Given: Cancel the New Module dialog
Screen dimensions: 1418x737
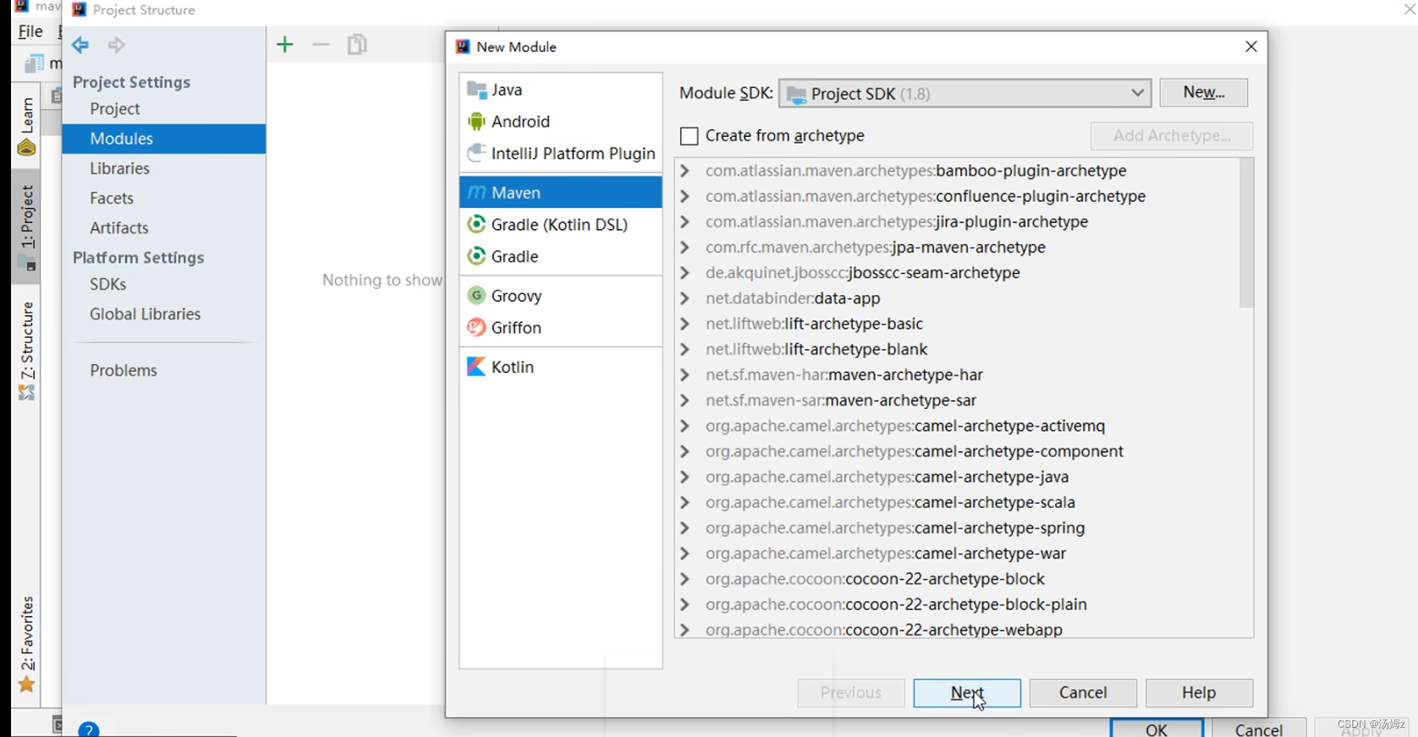Looking at the screenshot, I should point(1083,693).
